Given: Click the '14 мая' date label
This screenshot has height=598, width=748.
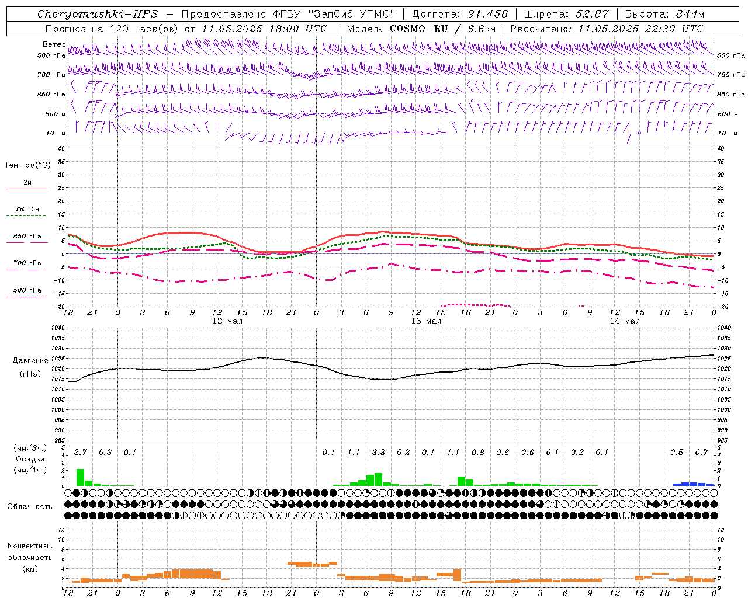Looking at the screenshot, I should (x=625, y=321).
